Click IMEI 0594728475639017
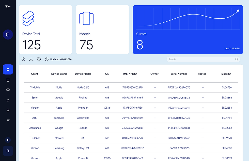The height and width of the screenshot is (161, 249). (132, 148)
